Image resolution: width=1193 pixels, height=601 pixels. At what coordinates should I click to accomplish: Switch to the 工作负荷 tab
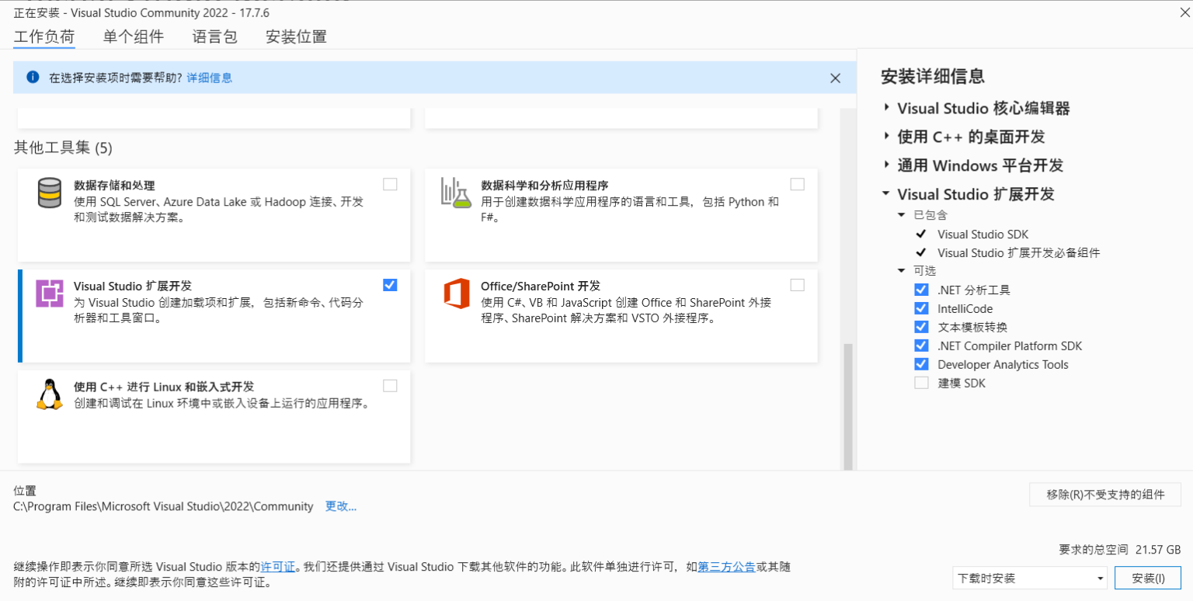(44, 36)
